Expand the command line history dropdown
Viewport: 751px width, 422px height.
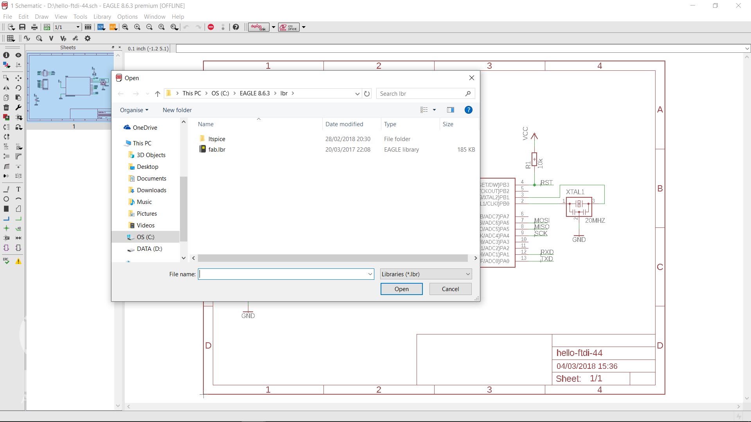(x=747, y=48)
